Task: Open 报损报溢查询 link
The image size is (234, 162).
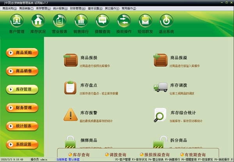Action: [x=157, y=155]
